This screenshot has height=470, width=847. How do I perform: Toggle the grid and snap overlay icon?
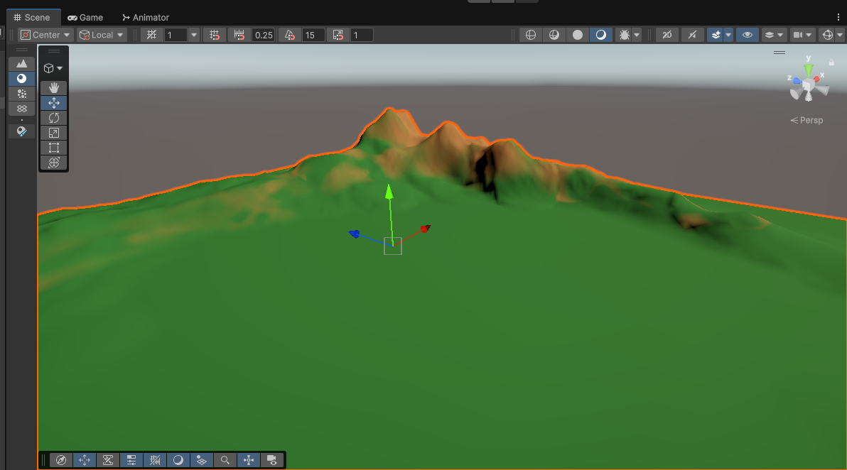pos(154,460)
